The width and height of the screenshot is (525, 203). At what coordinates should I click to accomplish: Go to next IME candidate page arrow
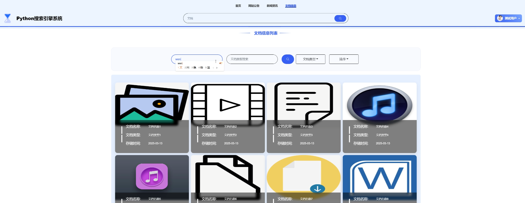pos(217,68)
